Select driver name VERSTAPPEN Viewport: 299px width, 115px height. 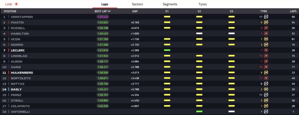pyautogui.click(x=22, y=17)
